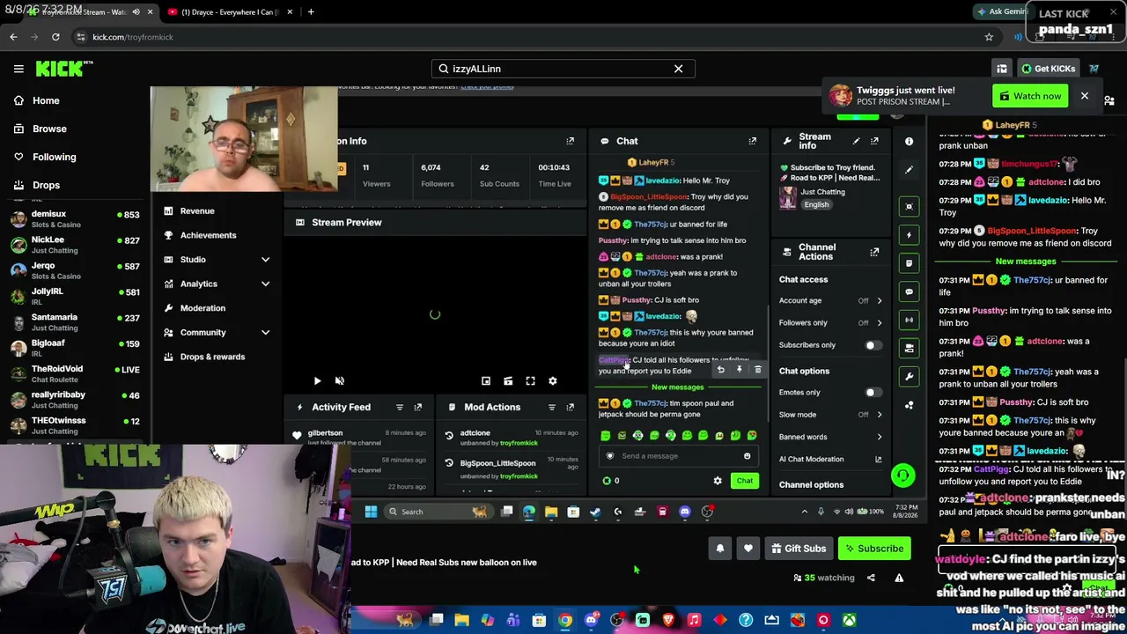This screenshot has width=1127, height=634.
Task: Toggle the notification bell for the channel
Action: 720,549
